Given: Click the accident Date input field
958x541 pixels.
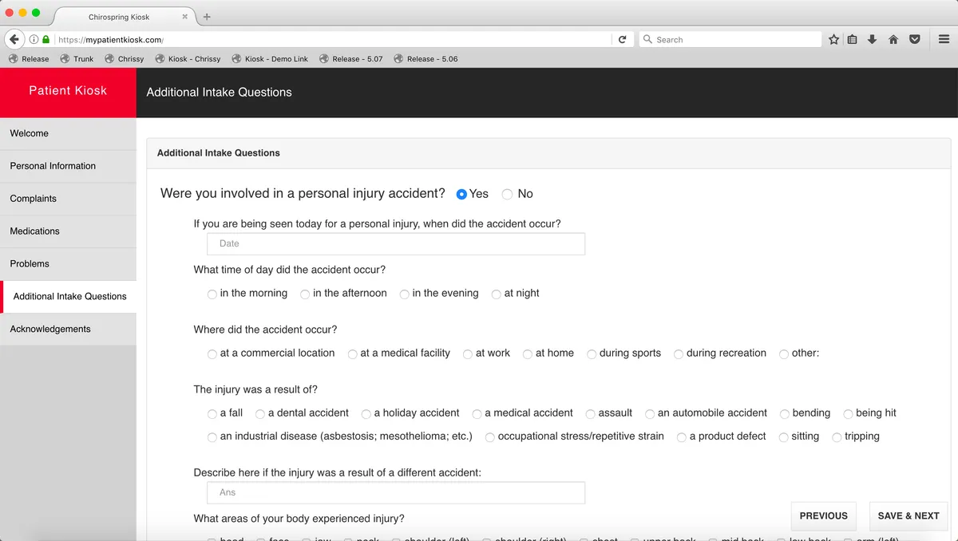Looking at the screenshot, I should 395,244.
